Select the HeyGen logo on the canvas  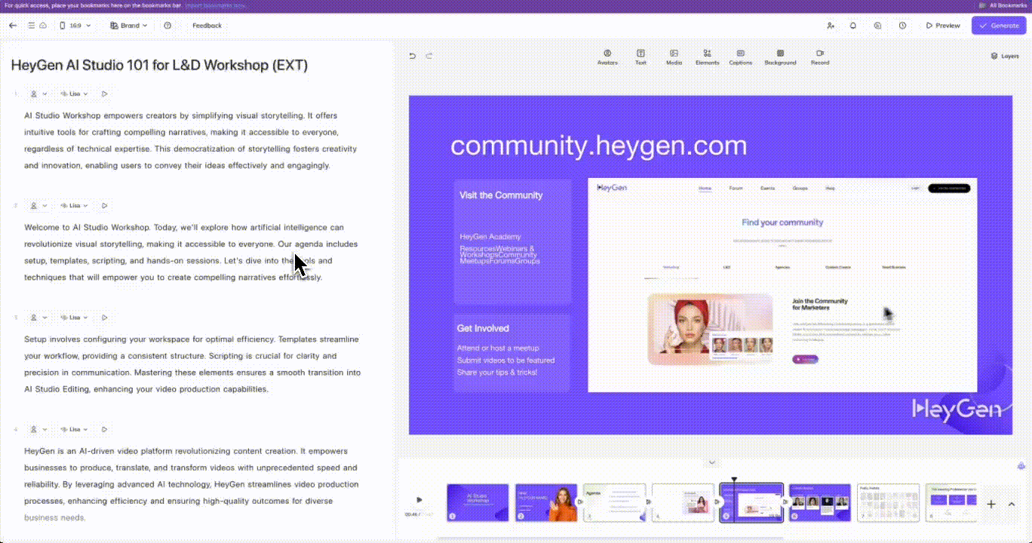pyautogui.click(x=957, y=408)
